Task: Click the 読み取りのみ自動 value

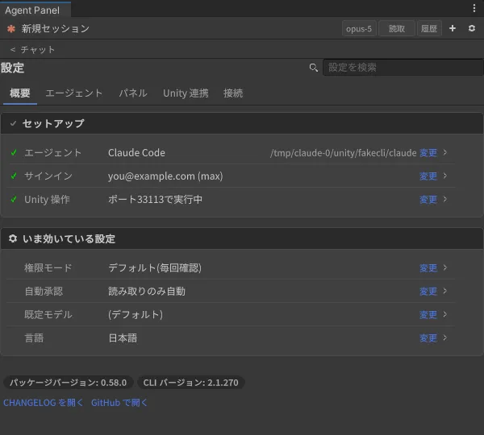Action: coord(147,292)
